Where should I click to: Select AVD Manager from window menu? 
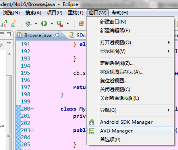[x=130, y=131]
